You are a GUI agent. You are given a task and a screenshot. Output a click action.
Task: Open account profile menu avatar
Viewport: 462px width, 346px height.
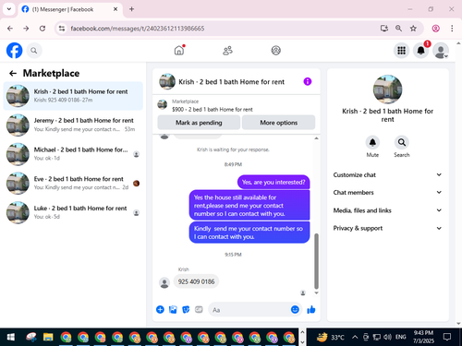(441, 51)
